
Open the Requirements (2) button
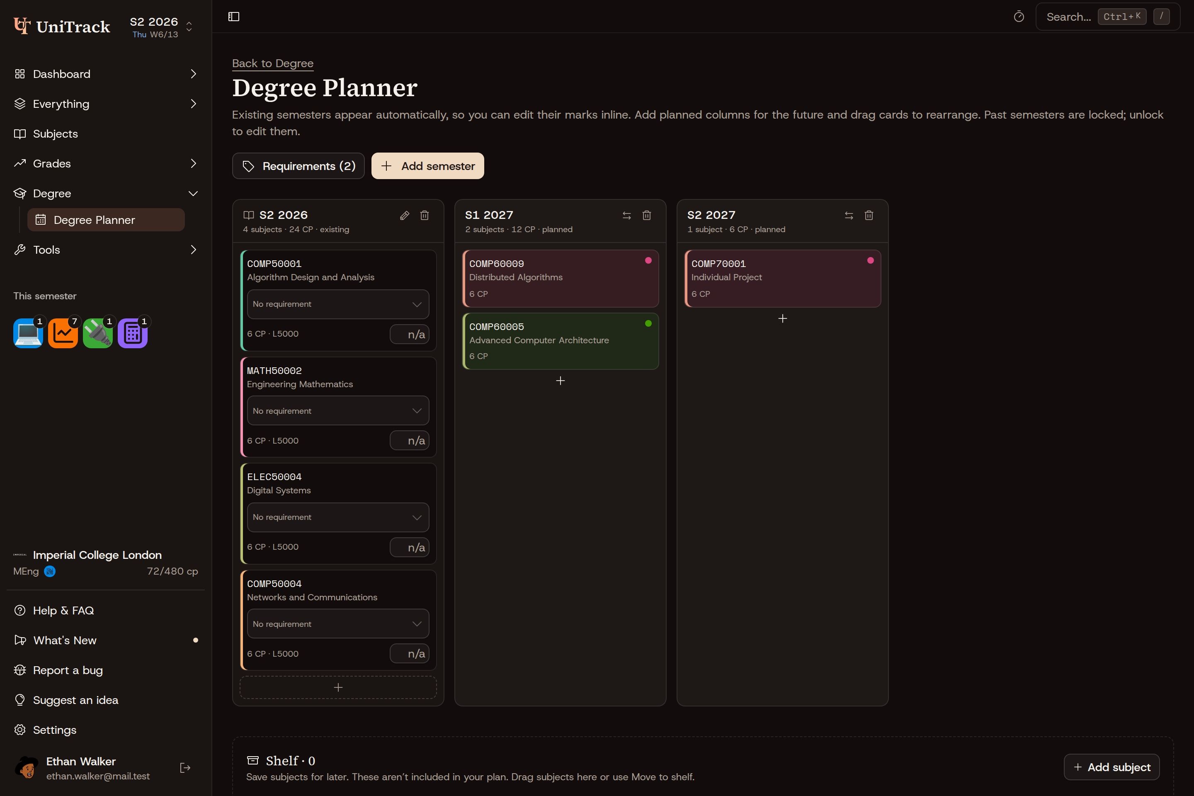(298, 166)
